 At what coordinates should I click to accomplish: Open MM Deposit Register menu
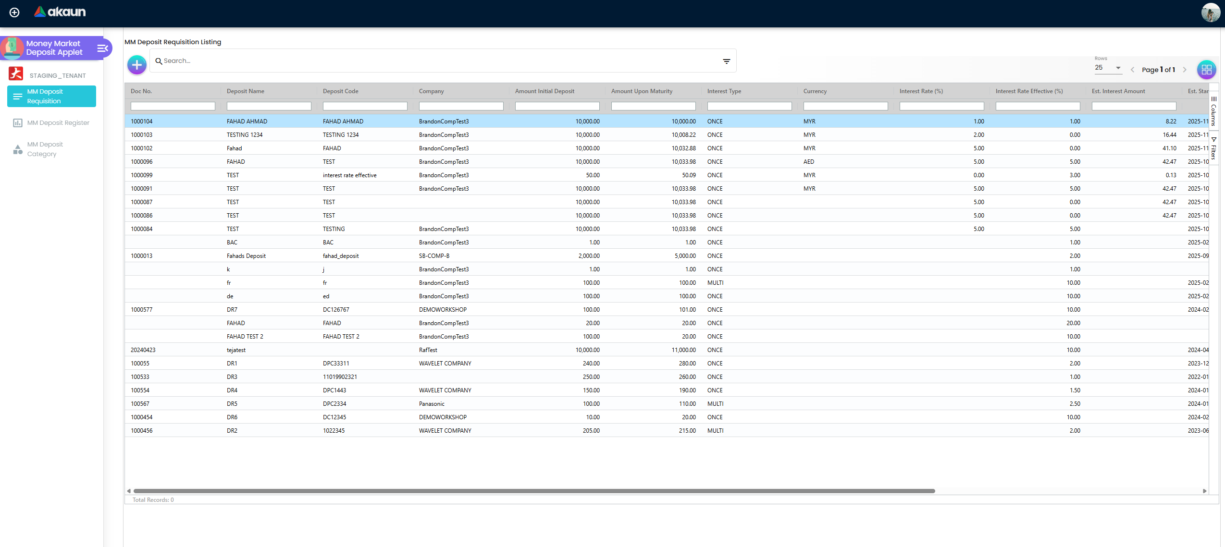51,123
